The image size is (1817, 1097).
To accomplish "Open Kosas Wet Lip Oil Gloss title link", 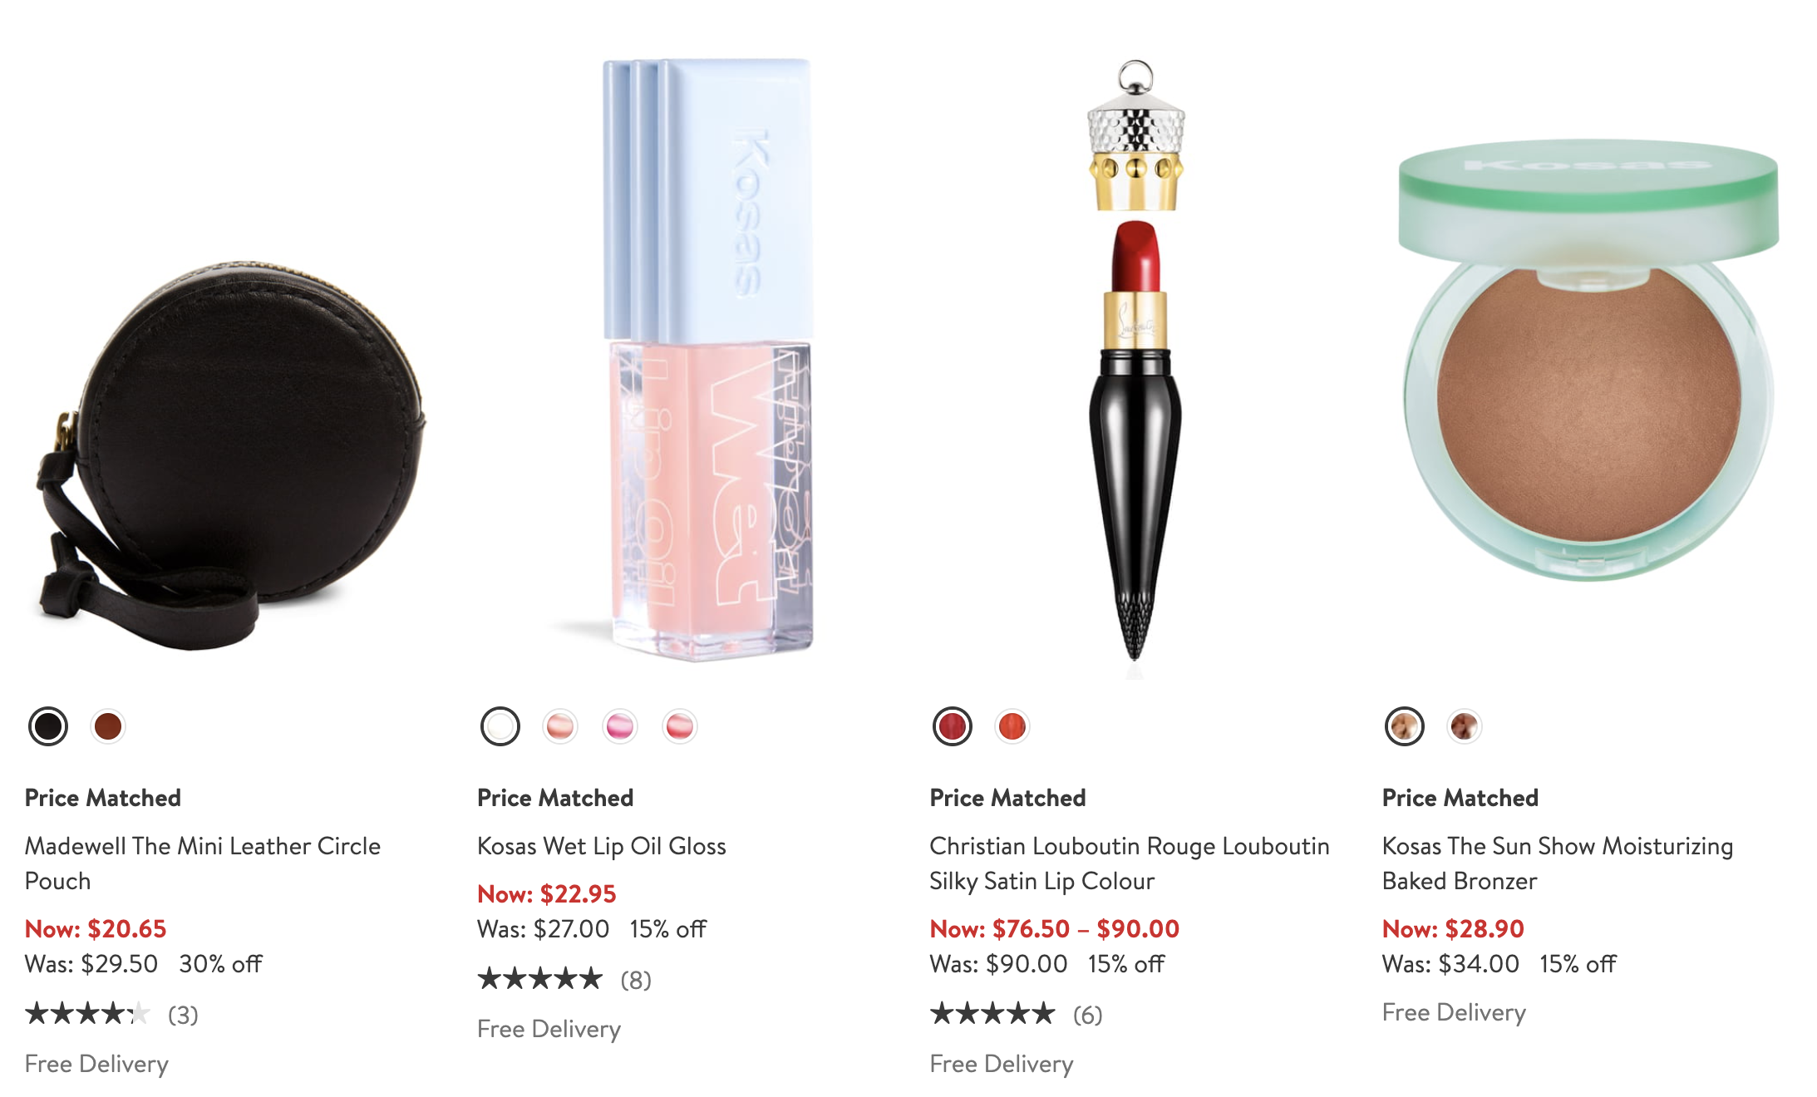I will pyautogui.click(x=602, y=846).
